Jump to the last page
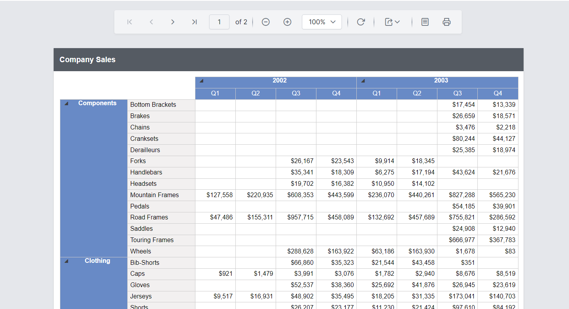569x309 pixels. tap(194, 22)
